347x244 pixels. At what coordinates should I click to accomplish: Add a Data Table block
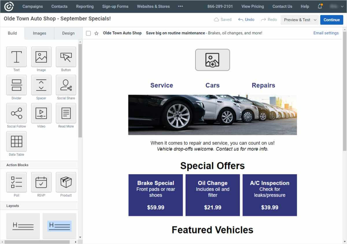(x=16, y=141)
